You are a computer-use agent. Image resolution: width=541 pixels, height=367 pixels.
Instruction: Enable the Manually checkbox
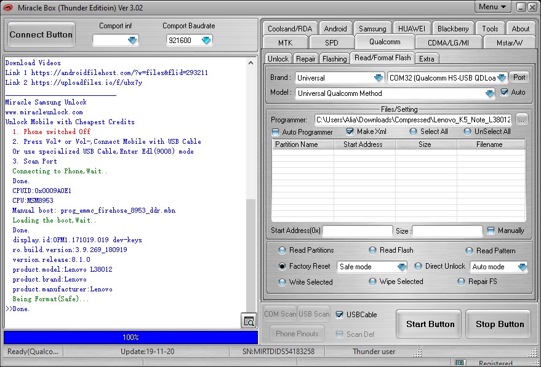pyautogui.click(x=491, y=231)
